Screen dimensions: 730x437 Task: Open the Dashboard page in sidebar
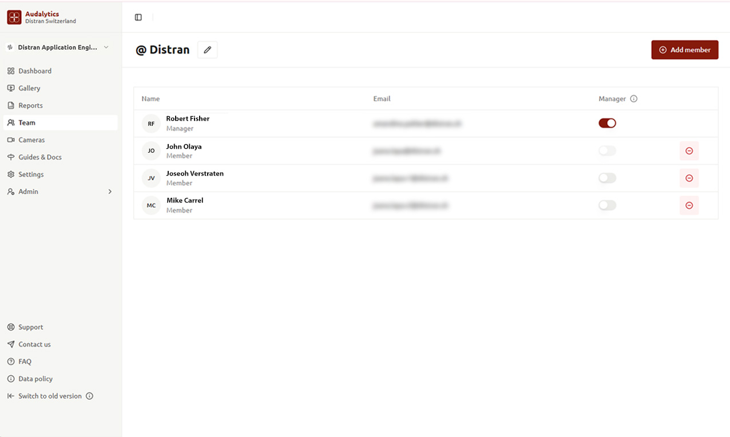[x=35, y=71]
